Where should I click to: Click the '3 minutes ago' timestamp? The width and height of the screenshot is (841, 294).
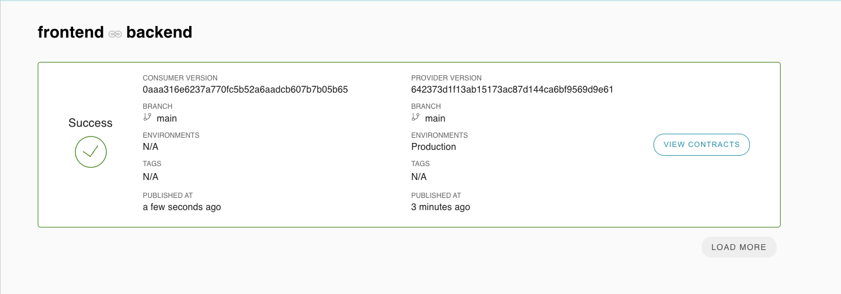(x=441, y=207)
